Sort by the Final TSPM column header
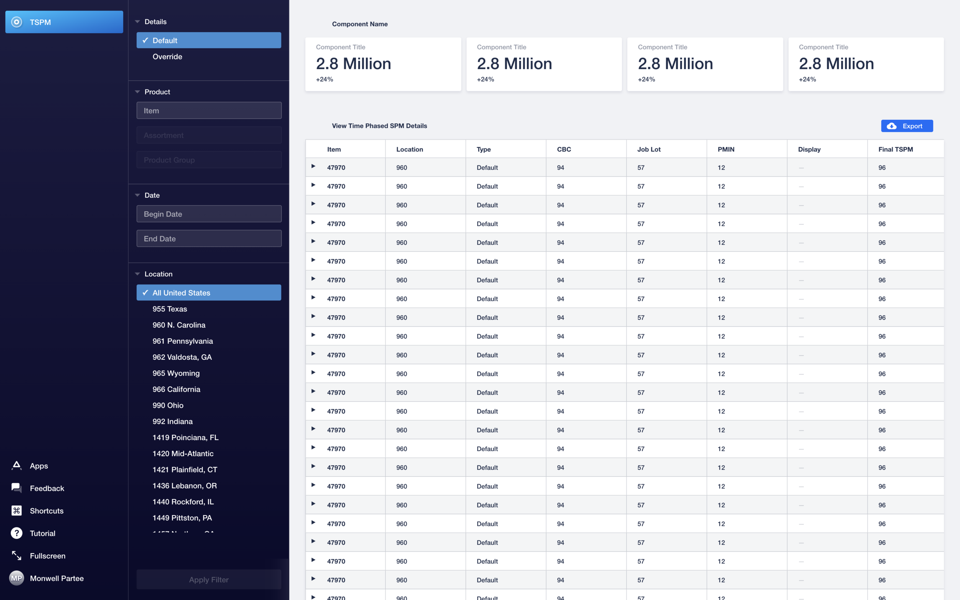Image resolution: width=960 pixels, height=600 pixels. coord(895,149)
